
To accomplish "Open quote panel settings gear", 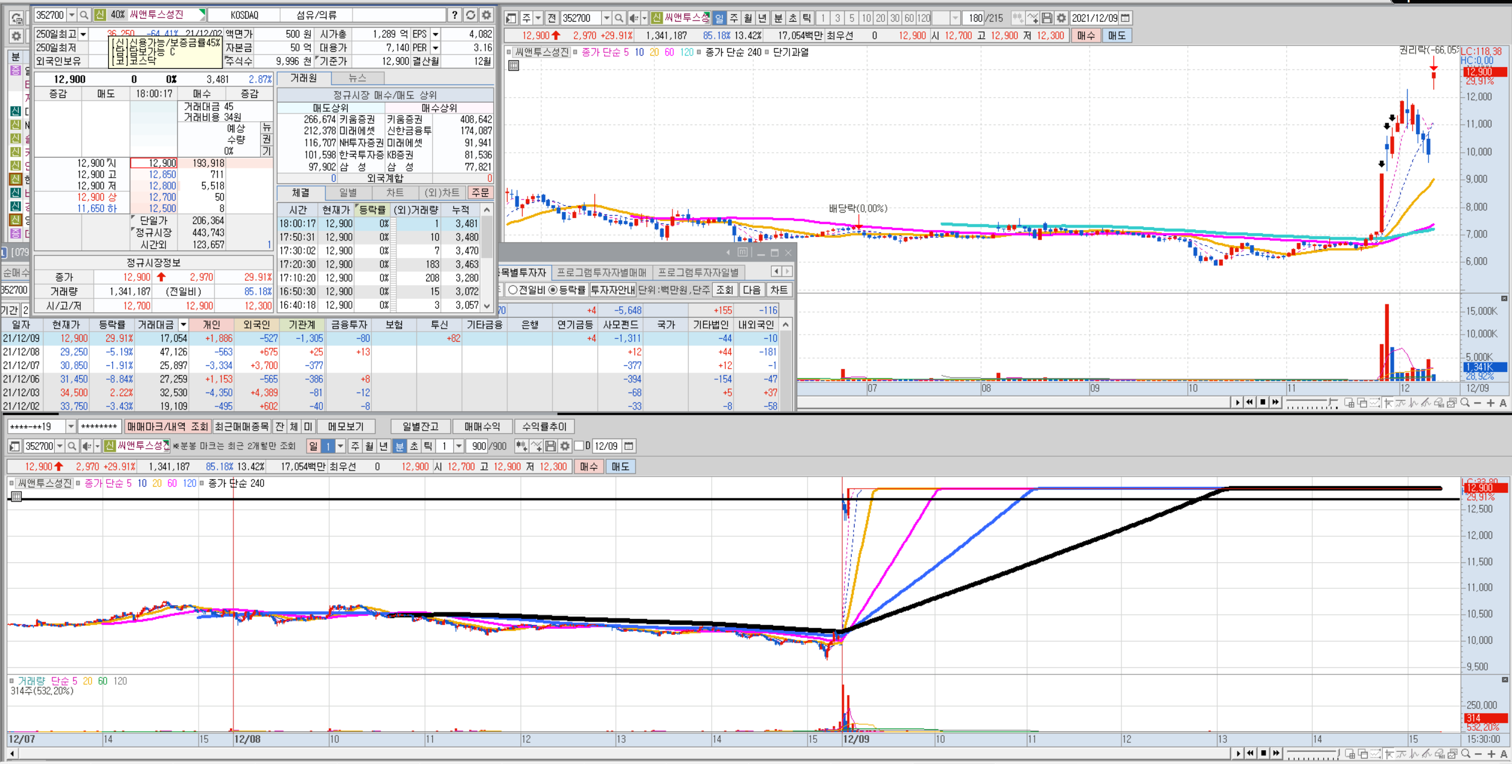I will [486, 14].
